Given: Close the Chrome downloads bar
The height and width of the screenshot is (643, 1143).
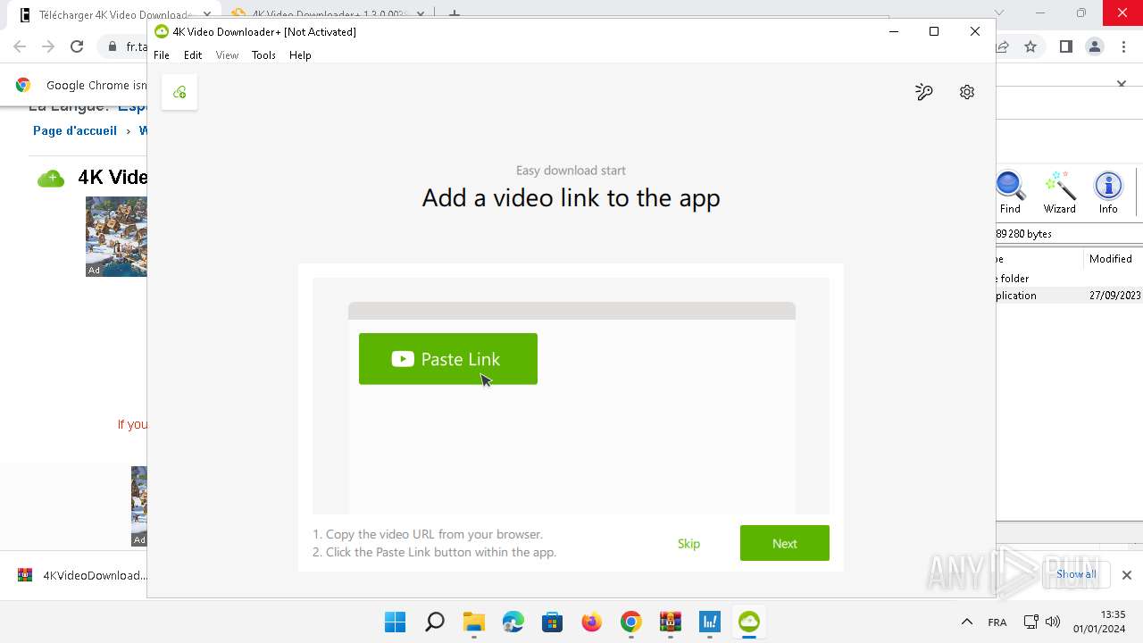Looking at the screenshot, I should [1127, 575].
